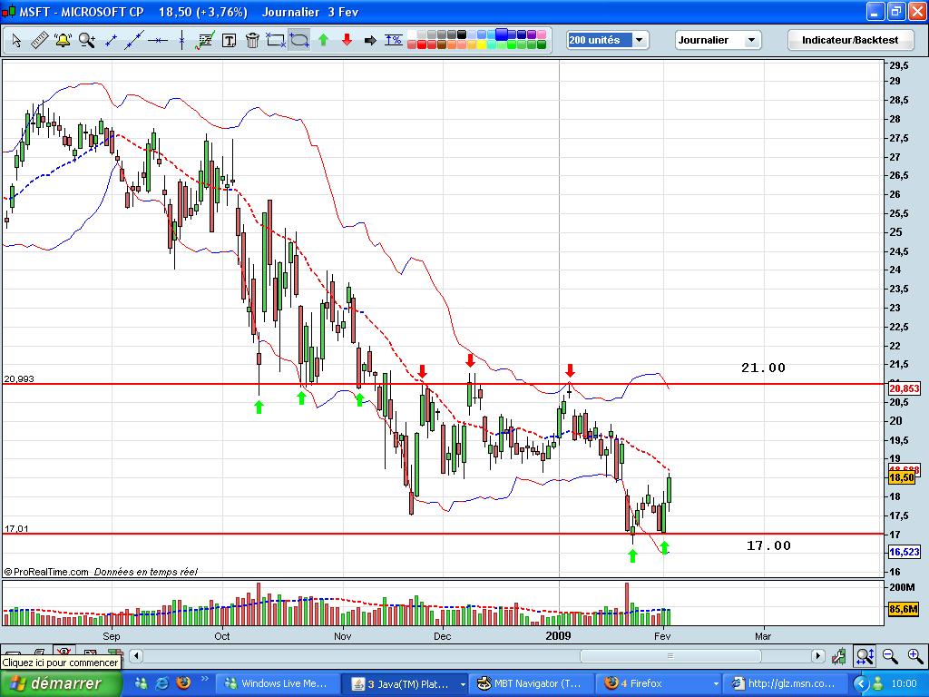The image size is (929, 697).
Task: Select the black right arrow marker tool
Action: [x=370, y=40]
